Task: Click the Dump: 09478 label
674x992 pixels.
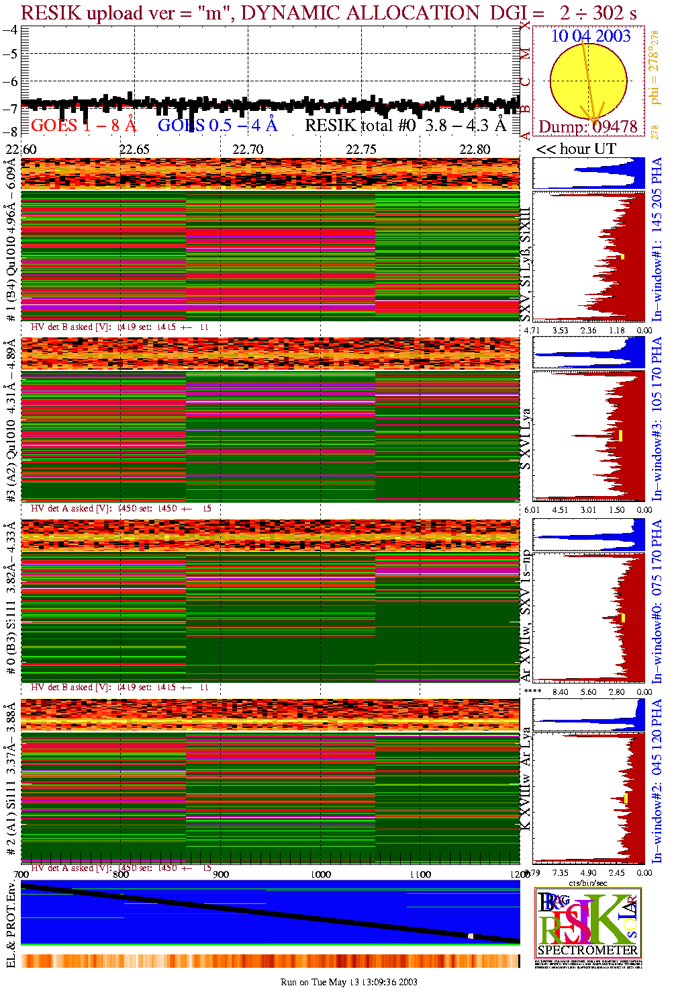Action: point(587,126)
